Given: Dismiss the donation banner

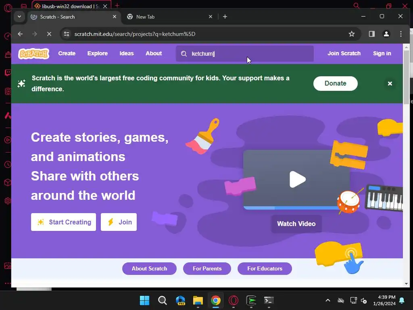Looking at the screenshot, I should 390,84.
